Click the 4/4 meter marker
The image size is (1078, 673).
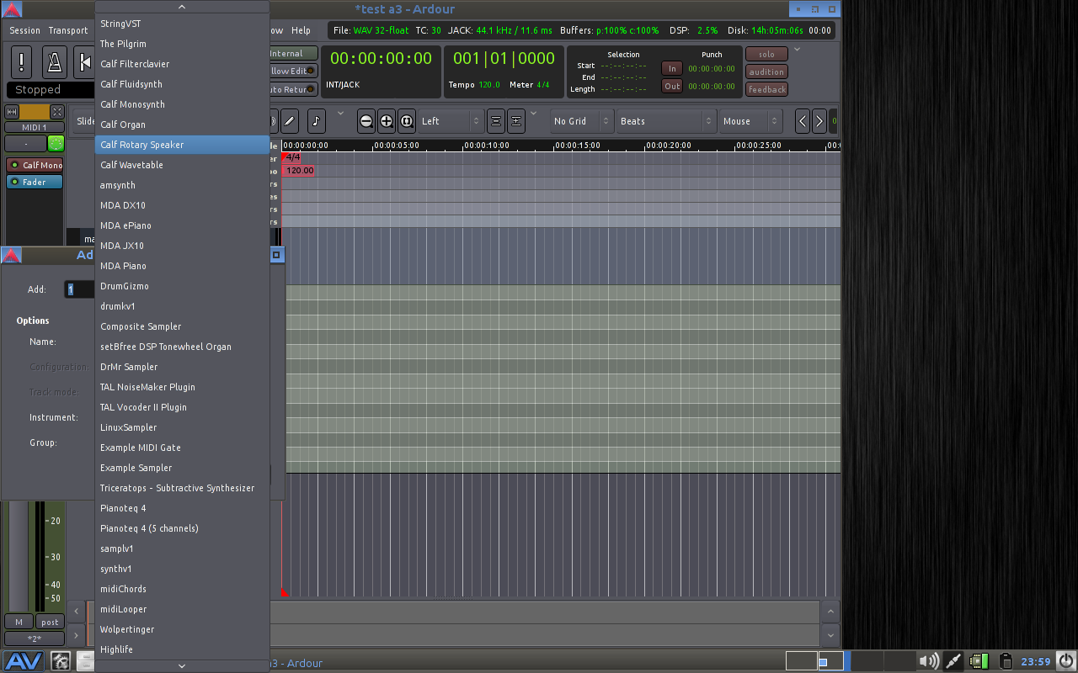[x=292, y=157]
